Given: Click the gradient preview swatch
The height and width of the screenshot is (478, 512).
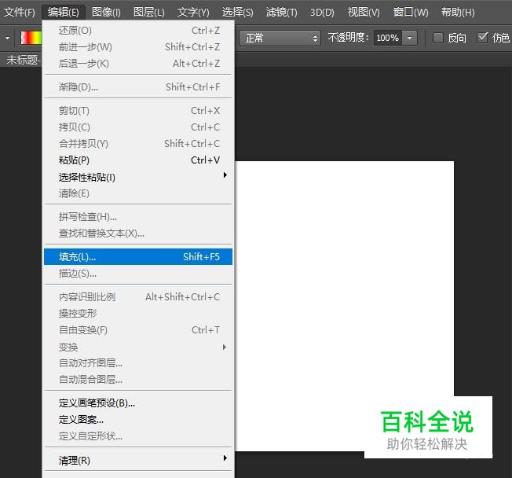Looking at the screenshot, I should (31, 38).
